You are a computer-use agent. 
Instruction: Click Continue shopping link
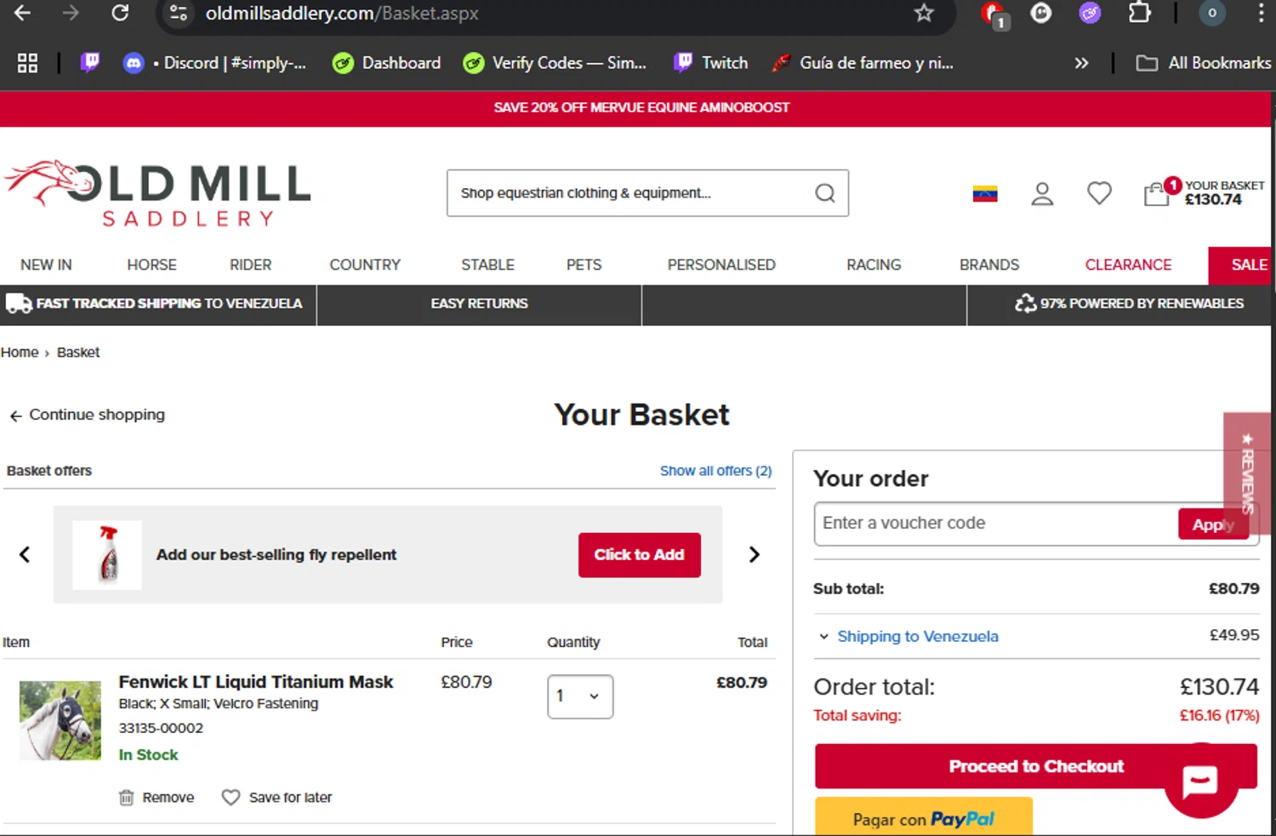coord(87,415)
